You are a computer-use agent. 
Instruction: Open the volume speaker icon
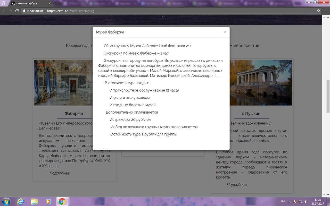coord(306,201)
